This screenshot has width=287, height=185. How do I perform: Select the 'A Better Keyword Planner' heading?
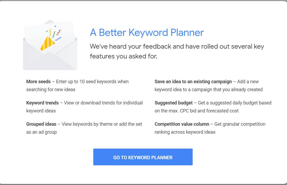tap(147, 33)
